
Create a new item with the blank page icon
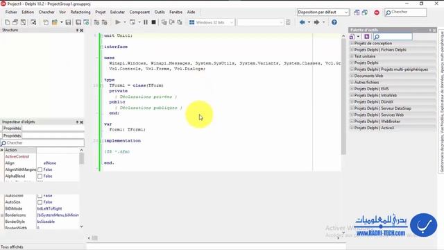8,22
